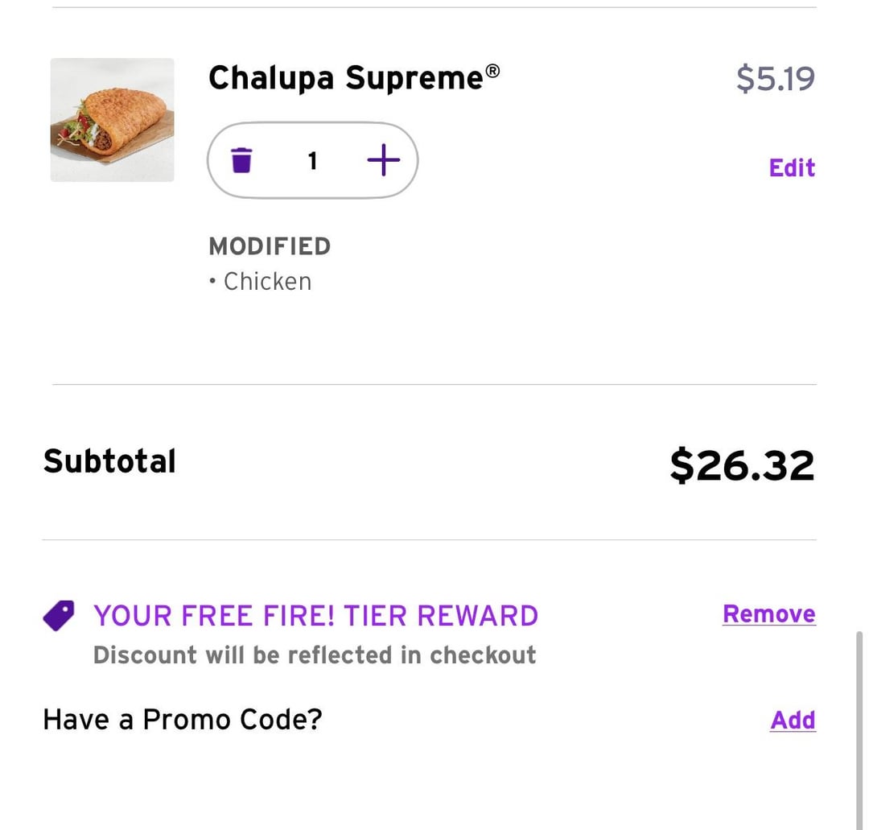Click the discount reflected in checkout note

coord(315,655)
